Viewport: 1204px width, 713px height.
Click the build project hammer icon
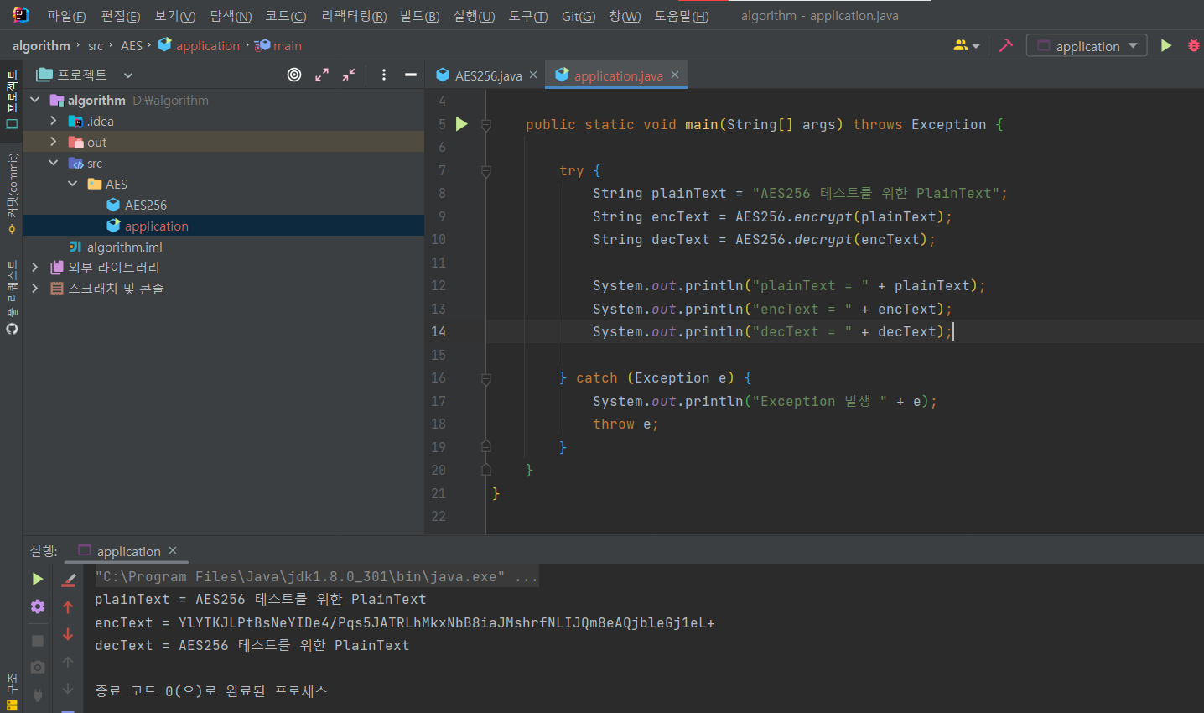tap(1006, 45)
